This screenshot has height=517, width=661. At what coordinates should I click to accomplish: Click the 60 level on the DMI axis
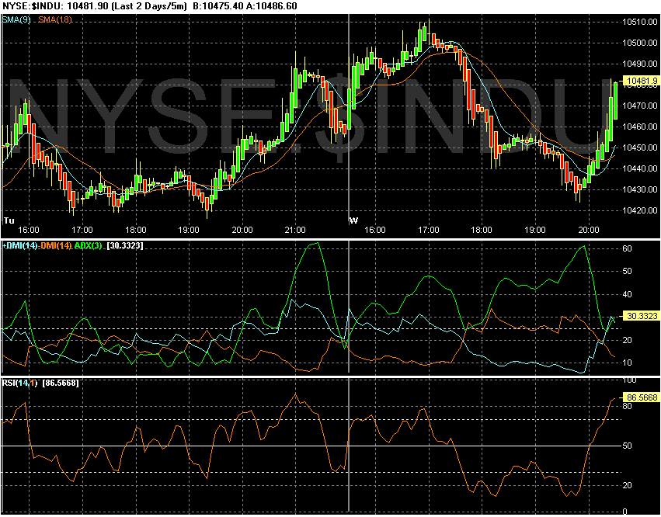(627, 248)
